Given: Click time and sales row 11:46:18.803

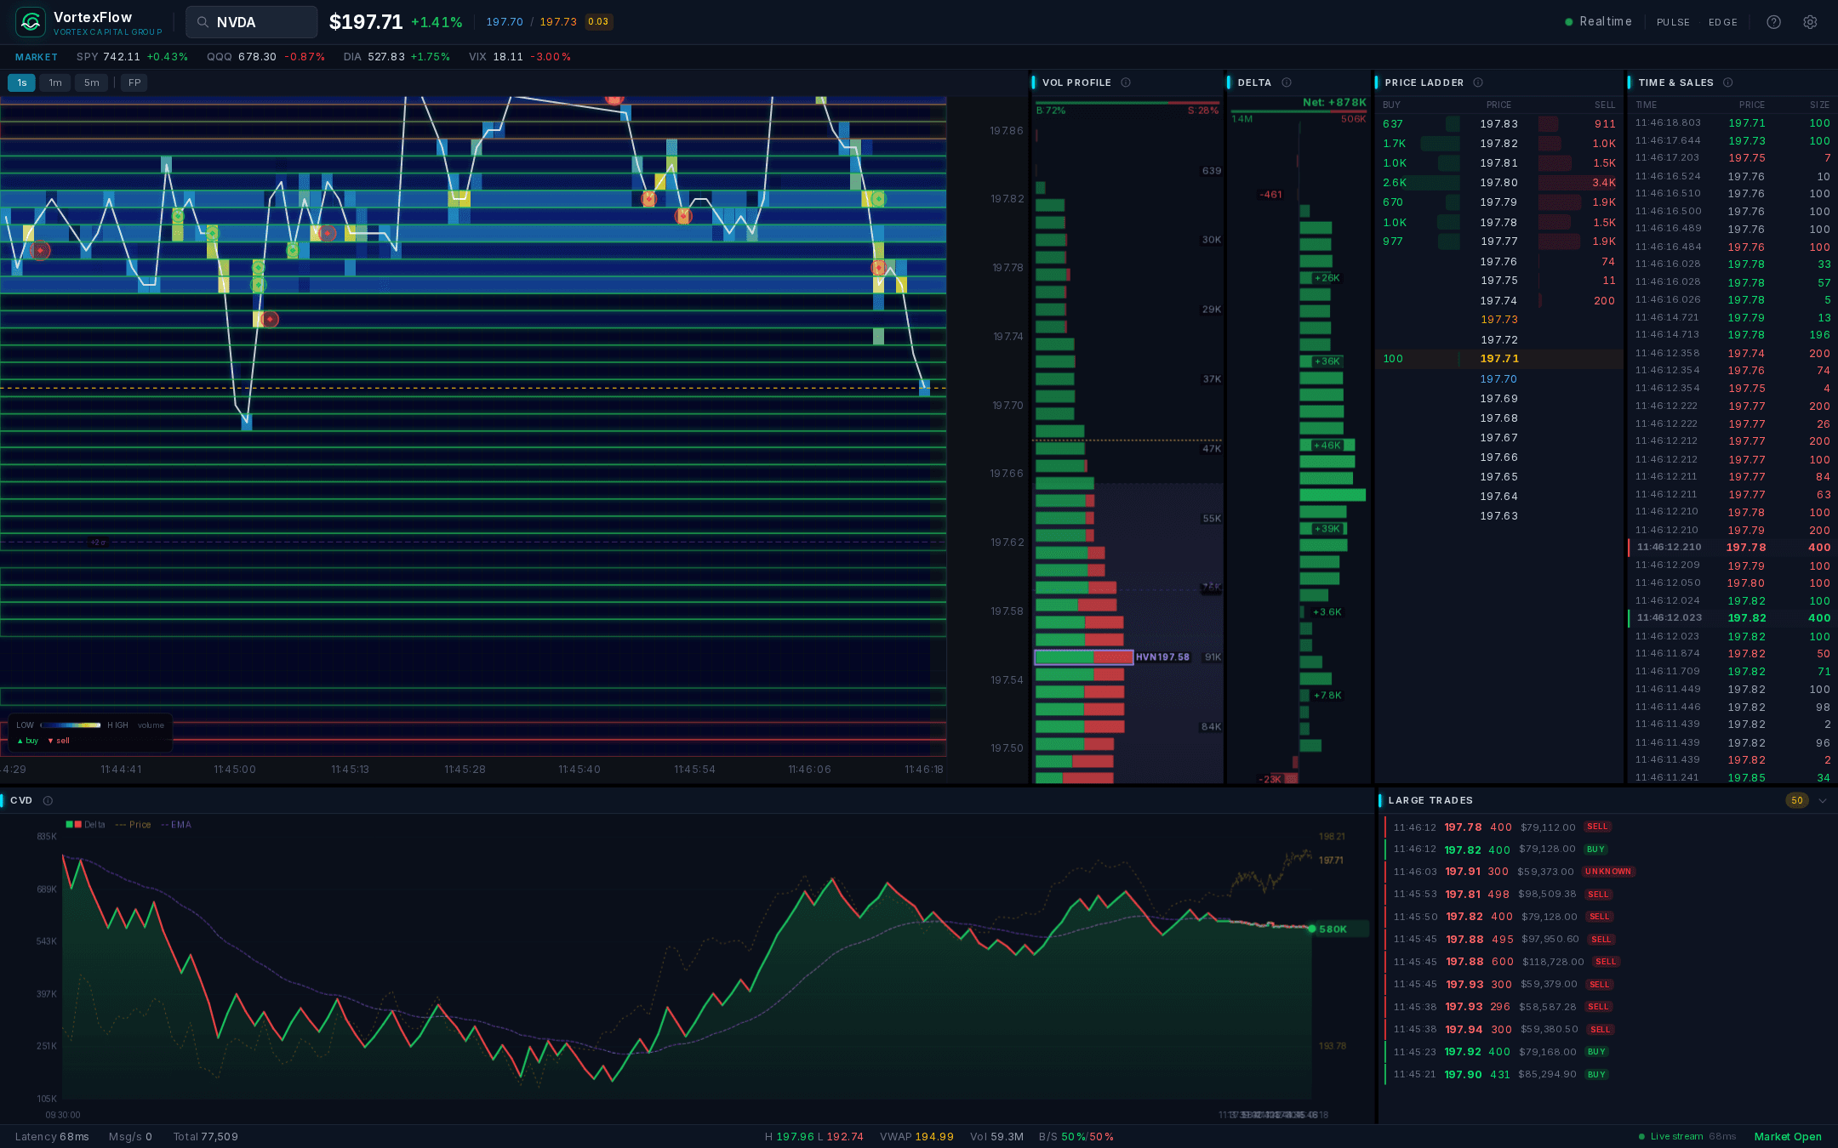Looking at the screenshot, I should 1732,123.
